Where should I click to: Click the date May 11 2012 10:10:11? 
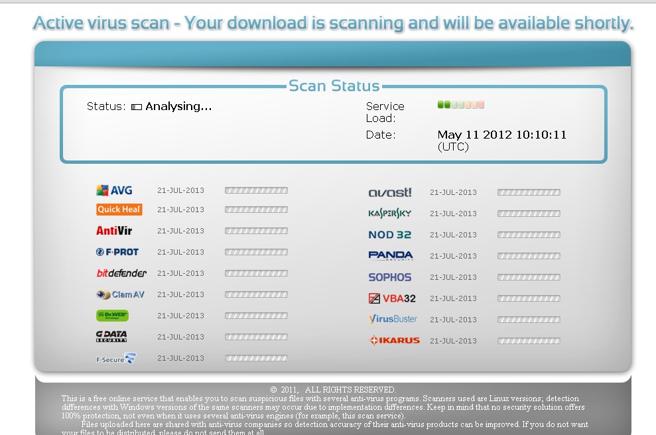(x=501, y=135)
